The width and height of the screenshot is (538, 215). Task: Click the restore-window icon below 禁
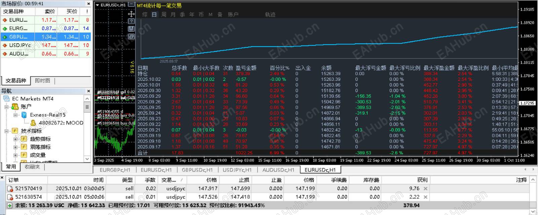131,37
